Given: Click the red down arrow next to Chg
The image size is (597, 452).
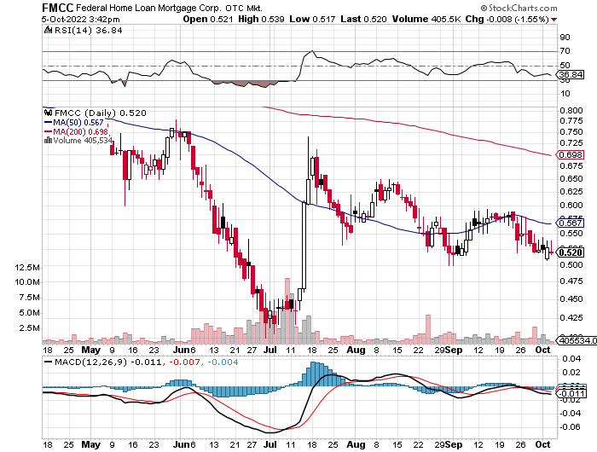Looking at the screenshot, I should (554, 20).
